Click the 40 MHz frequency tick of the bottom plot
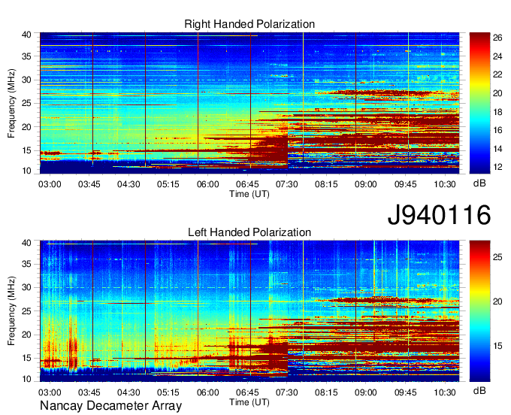This screenshot has width=511, height=415. coord(26,243)
